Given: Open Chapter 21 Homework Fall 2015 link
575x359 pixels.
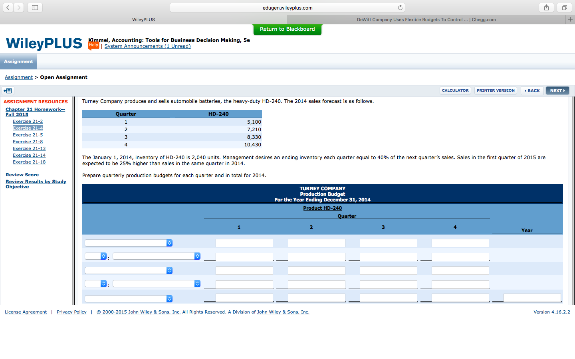Looking at the screenshot, I should 35,112.
